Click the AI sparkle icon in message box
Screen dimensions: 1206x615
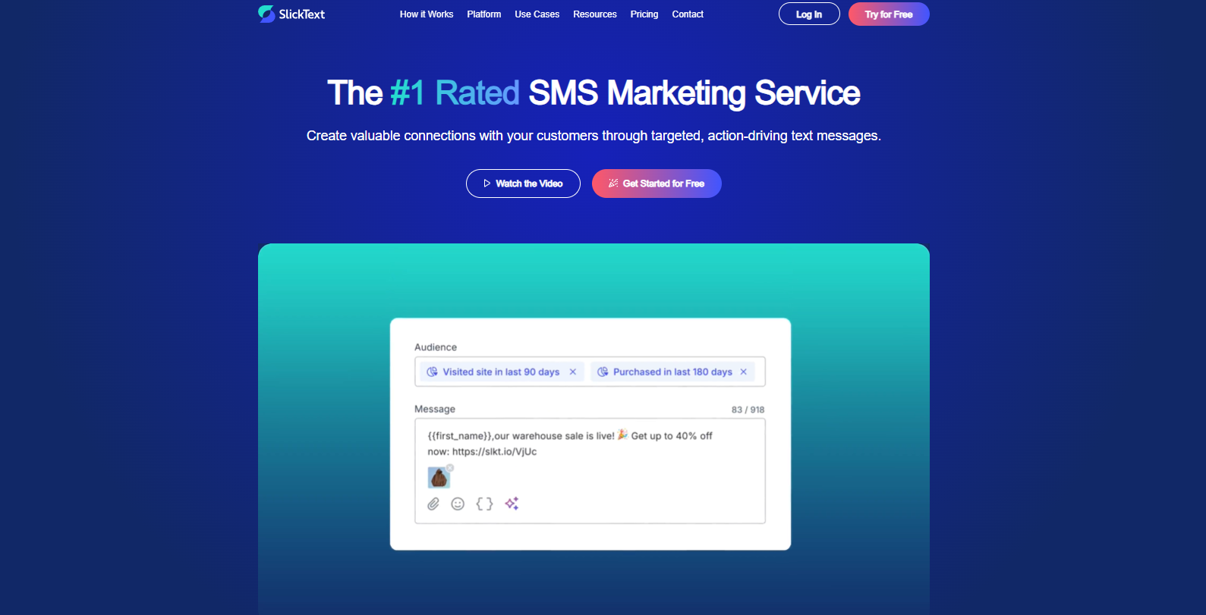[512, 504]
